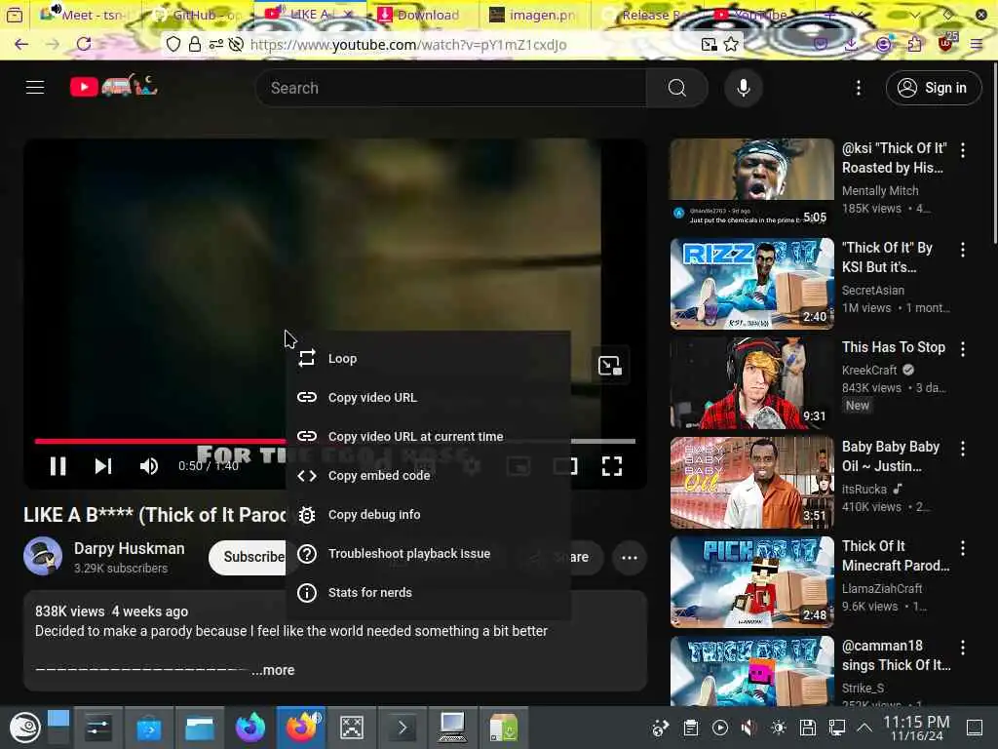The height and width of the screenshot is (749, 998).
Task: Open the RIZZ IT 2:40 thumbnail
Action: click(751, 284)
